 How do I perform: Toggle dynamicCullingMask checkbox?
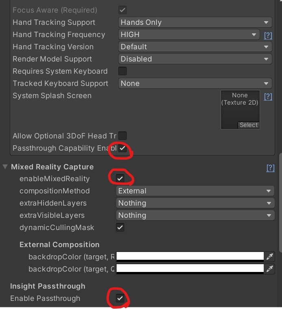(120, 228)
